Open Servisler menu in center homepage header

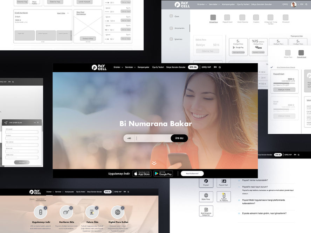click(x=130, y=67)
